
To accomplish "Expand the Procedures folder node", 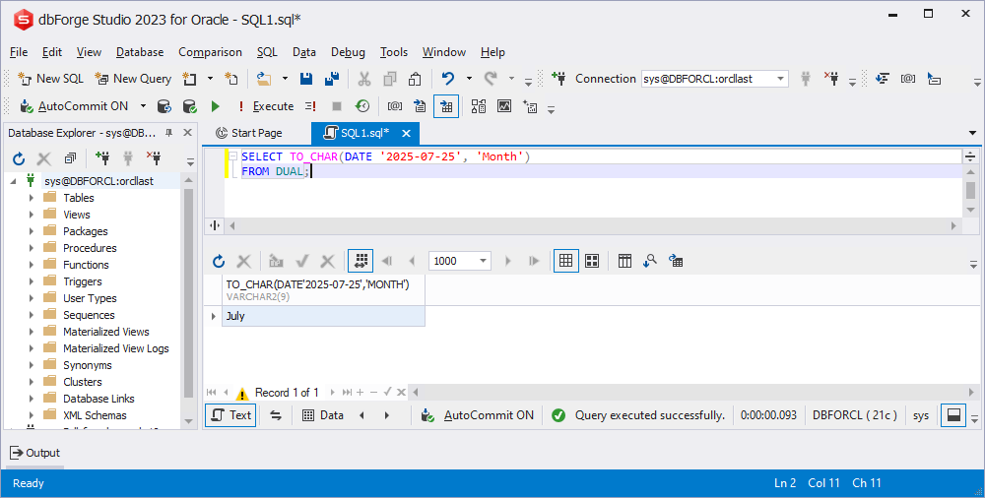I will (32, 248).
